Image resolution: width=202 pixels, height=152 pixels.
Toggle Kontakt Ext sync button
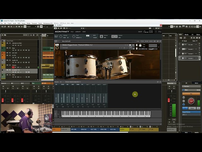(88, 36)
